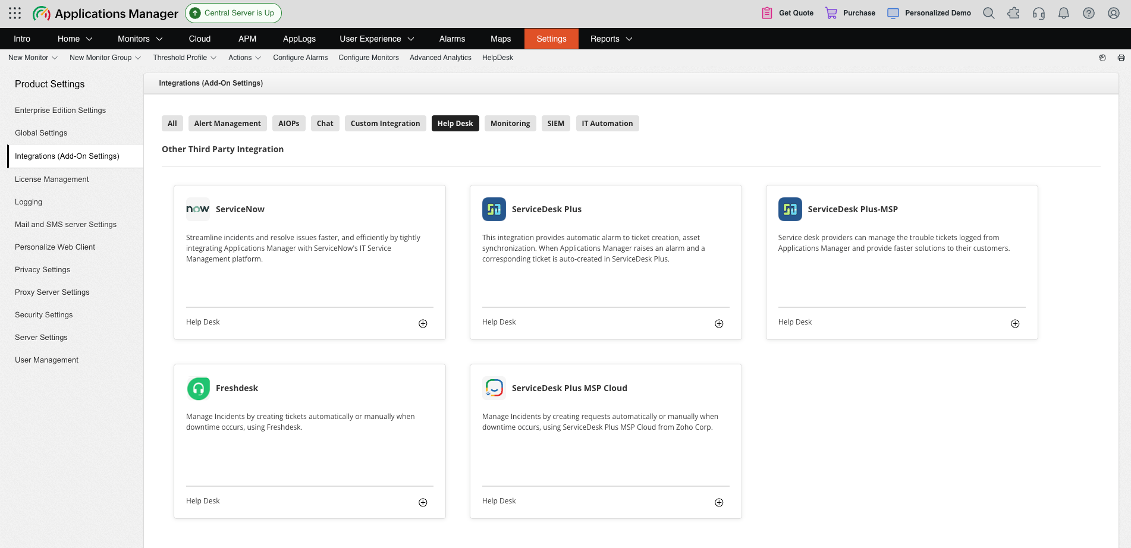1131x548 pixels.
Task: Open the support headset icon
Action: pyautogui.click(x=1039, y=13)
